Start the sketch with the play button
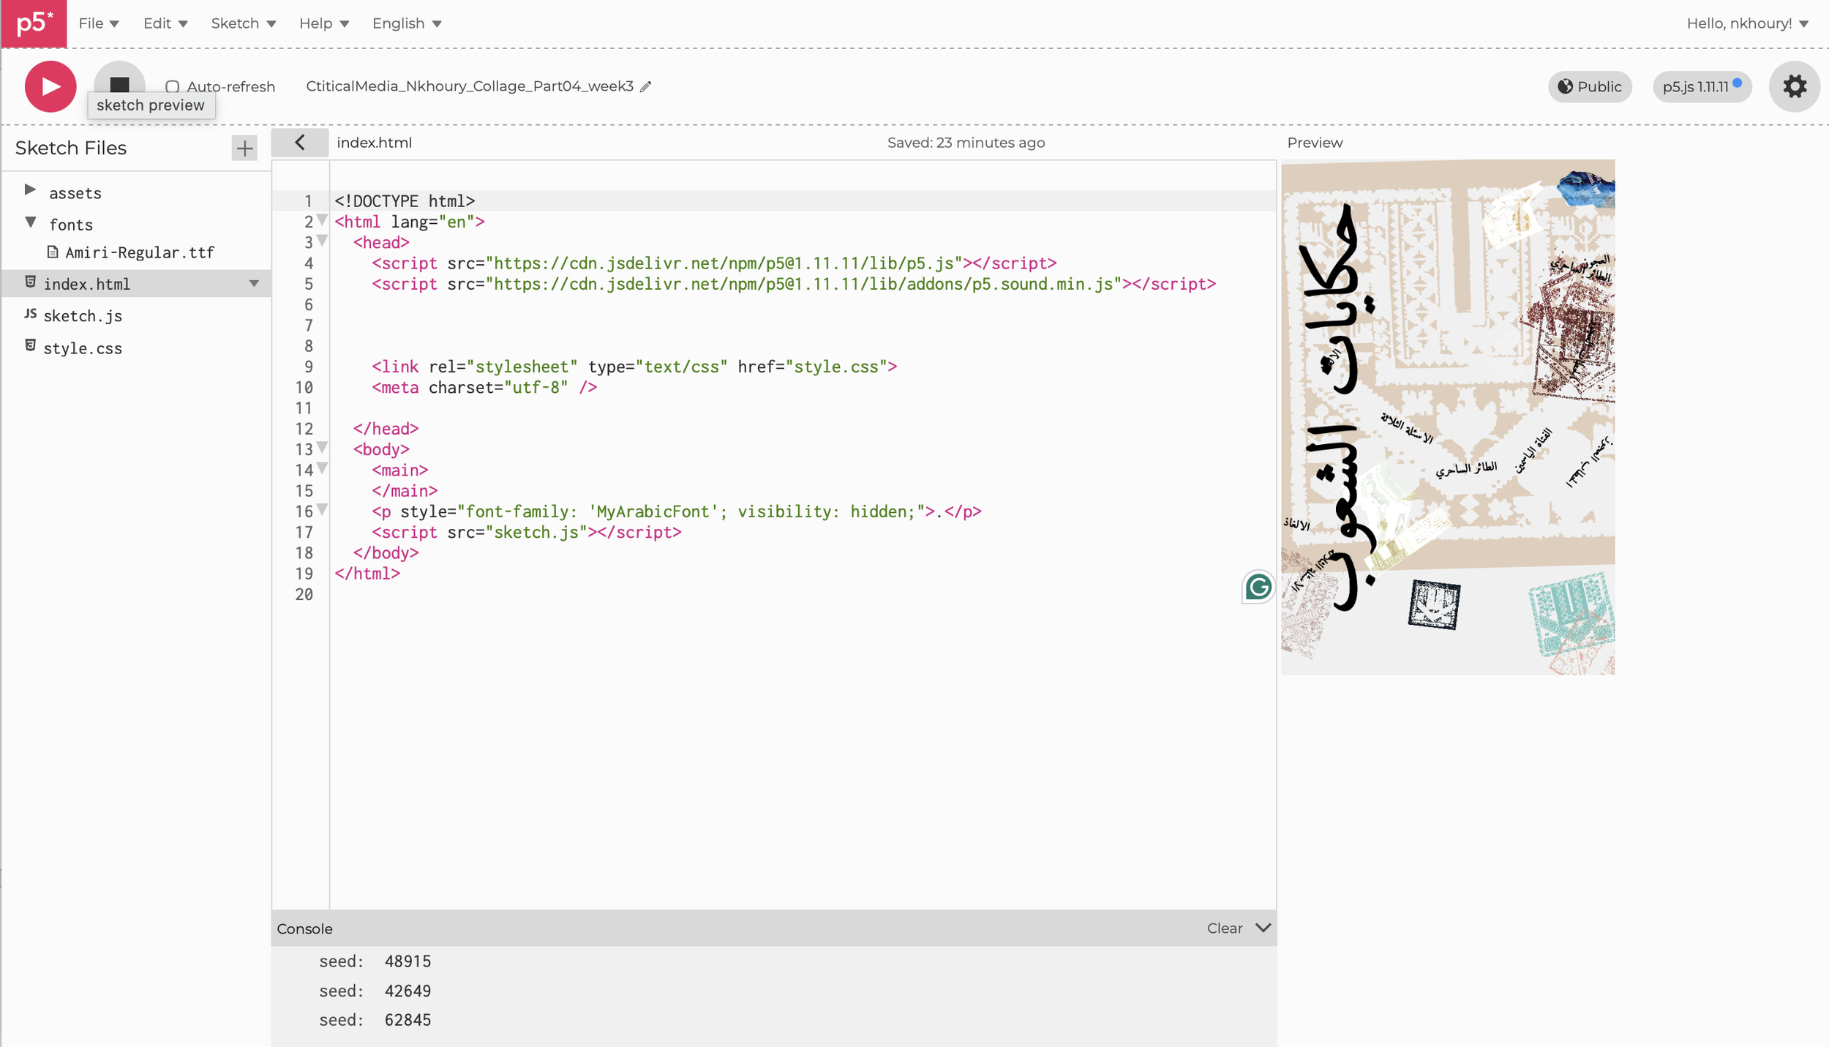1829x1047 pixels. tap(50, 86)
